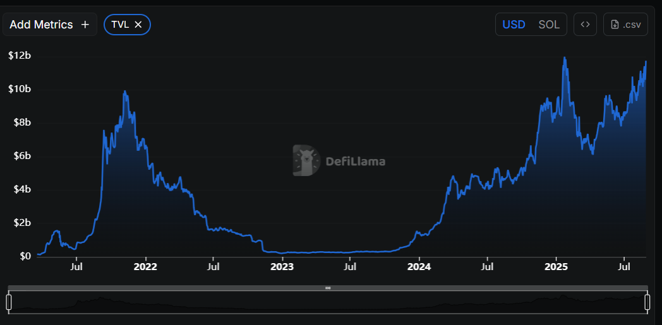Grab the left handle of the range slider
Viewport: 662px width, 325px height.
(9, 302)
